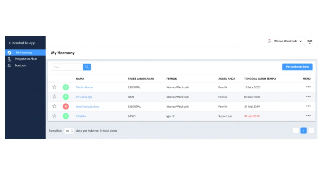The width and height of the screenshot is (322, 175).
Task: Open three-dot menu for Real Gempita Liya
Action: (308, 106)
